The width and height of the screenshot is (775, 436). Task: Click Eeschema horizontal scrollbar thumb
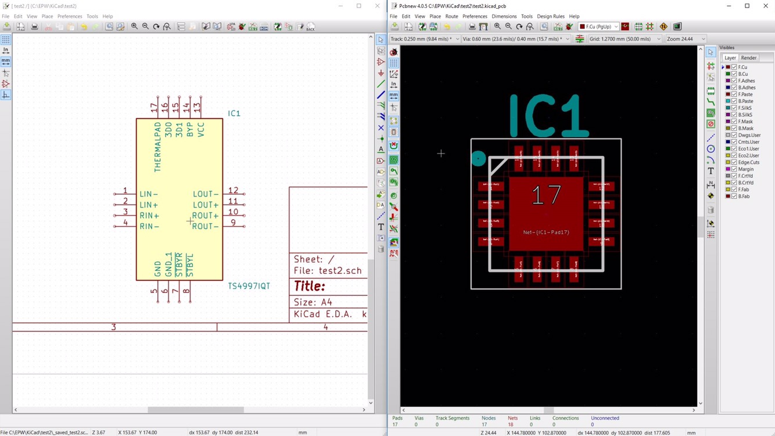(x=196, y=410)
